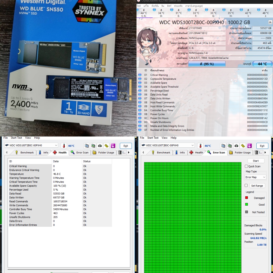The width and height of the screenshot is (273, 273).
Task: Click interface field showing NVM Express
Action: (x=207, y=38)
